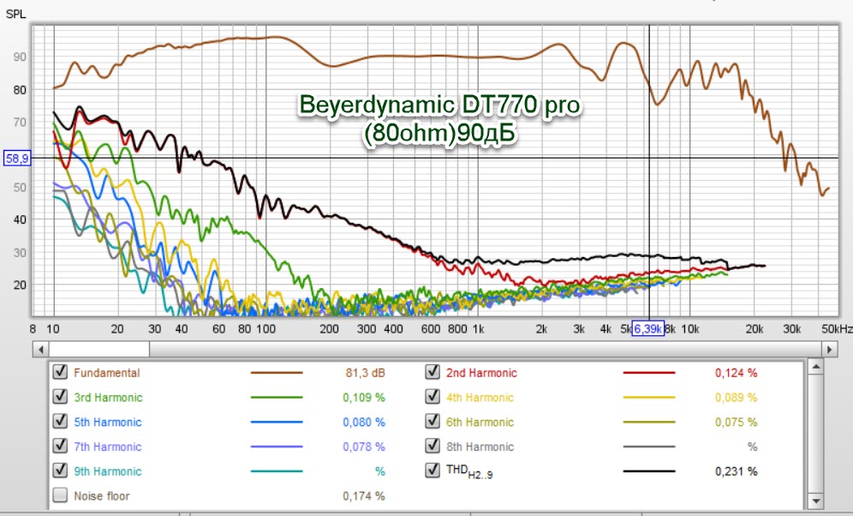853x516 pixels.
Task: Toggle the 5th Harmonic checkbox
Action: click(60, 422)
